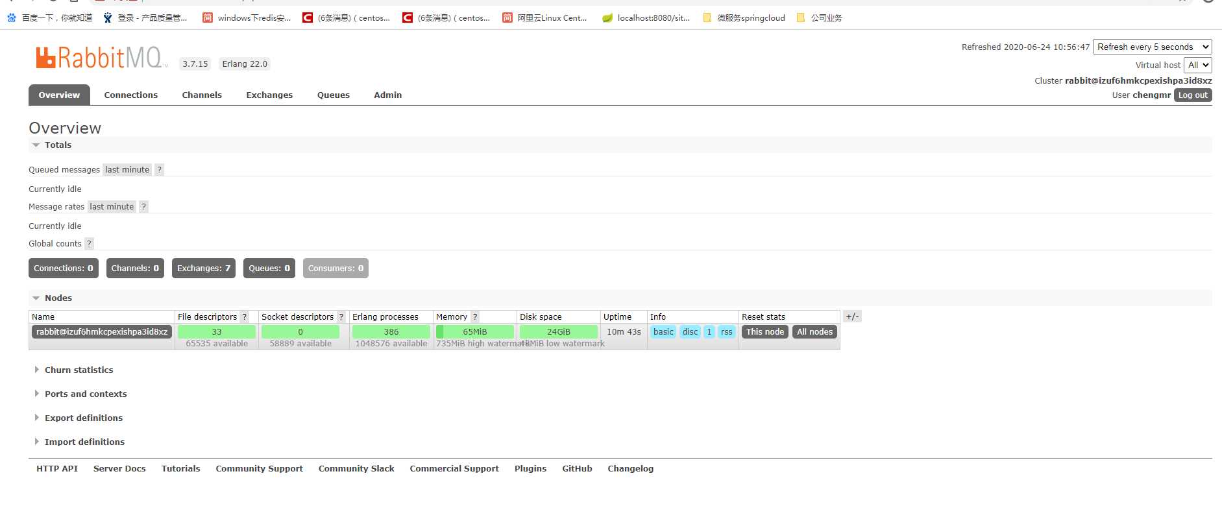Open the first centos bookmark
The width and height of the screenshot is (1222, 513).
coord(347,18)
